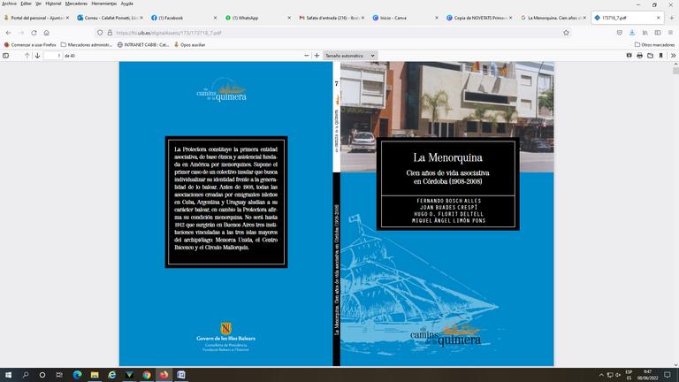679x382 pixels.
Task: Reload the current page
Action: point(34,33)
